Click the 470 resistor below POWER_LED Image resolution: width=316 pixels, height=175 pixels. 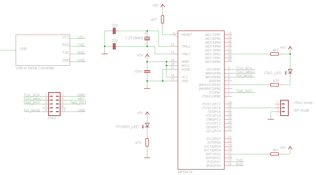coord(147,142)
